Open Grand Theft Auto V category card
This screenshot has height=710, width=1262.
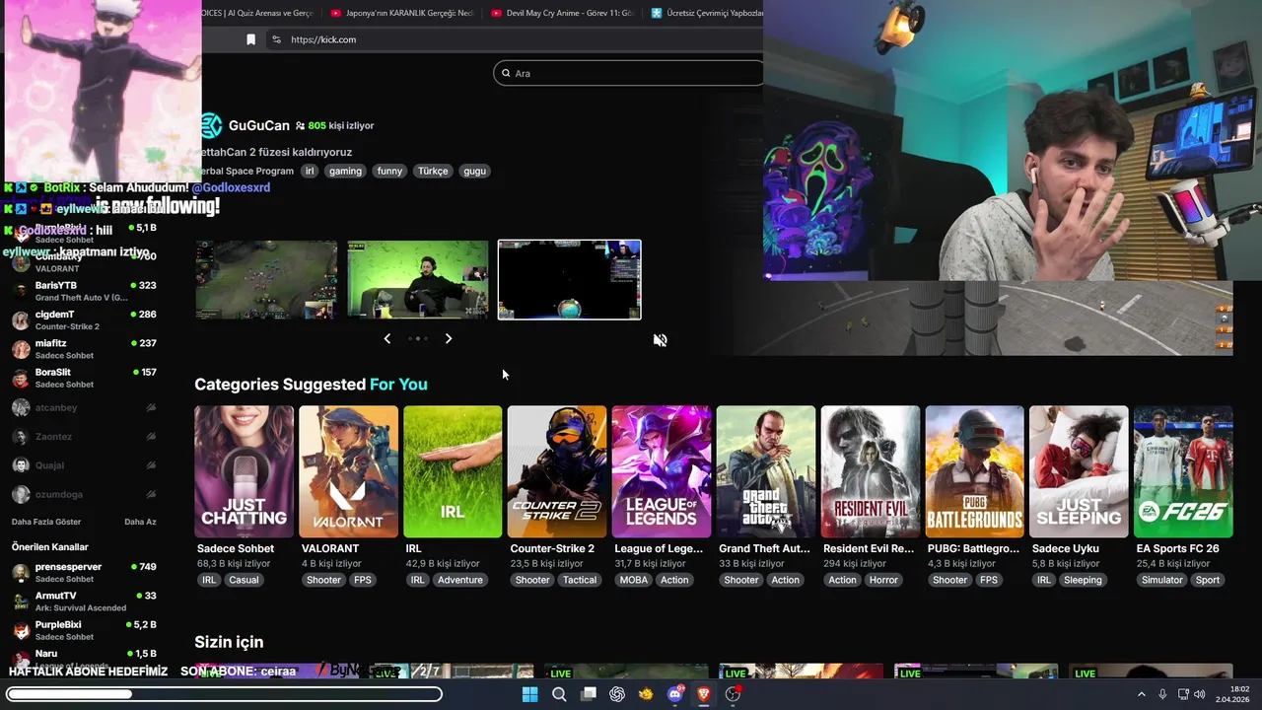click(766, 471)
